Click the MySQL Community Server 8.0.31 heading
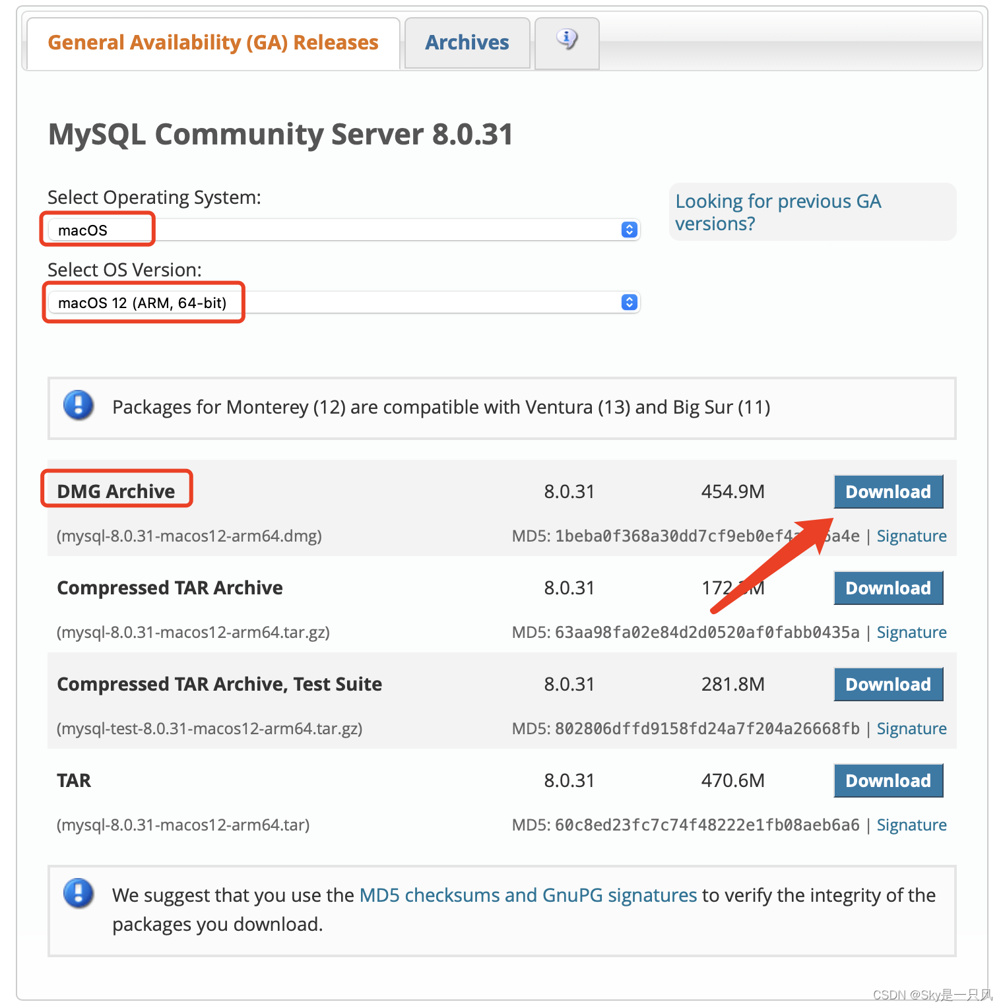The height and width of the screenshot is (1008, 1003). pos(280,134)
